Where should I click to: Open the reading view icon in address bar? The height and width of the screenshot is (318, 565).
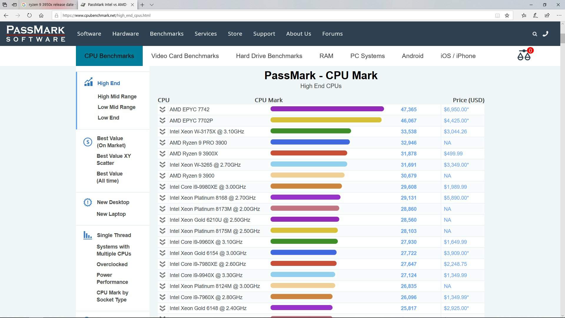click(x=497, y=15)
